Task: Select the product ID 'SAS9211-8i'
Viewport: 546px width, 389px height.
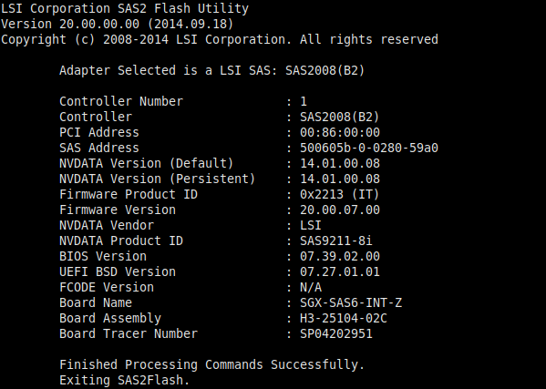Action: (x=336, y=241)
